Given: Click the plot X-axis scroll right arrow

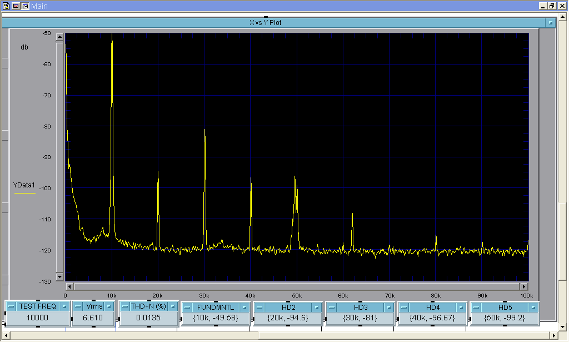Looking at the screenshot, I should tap(523, 286).
